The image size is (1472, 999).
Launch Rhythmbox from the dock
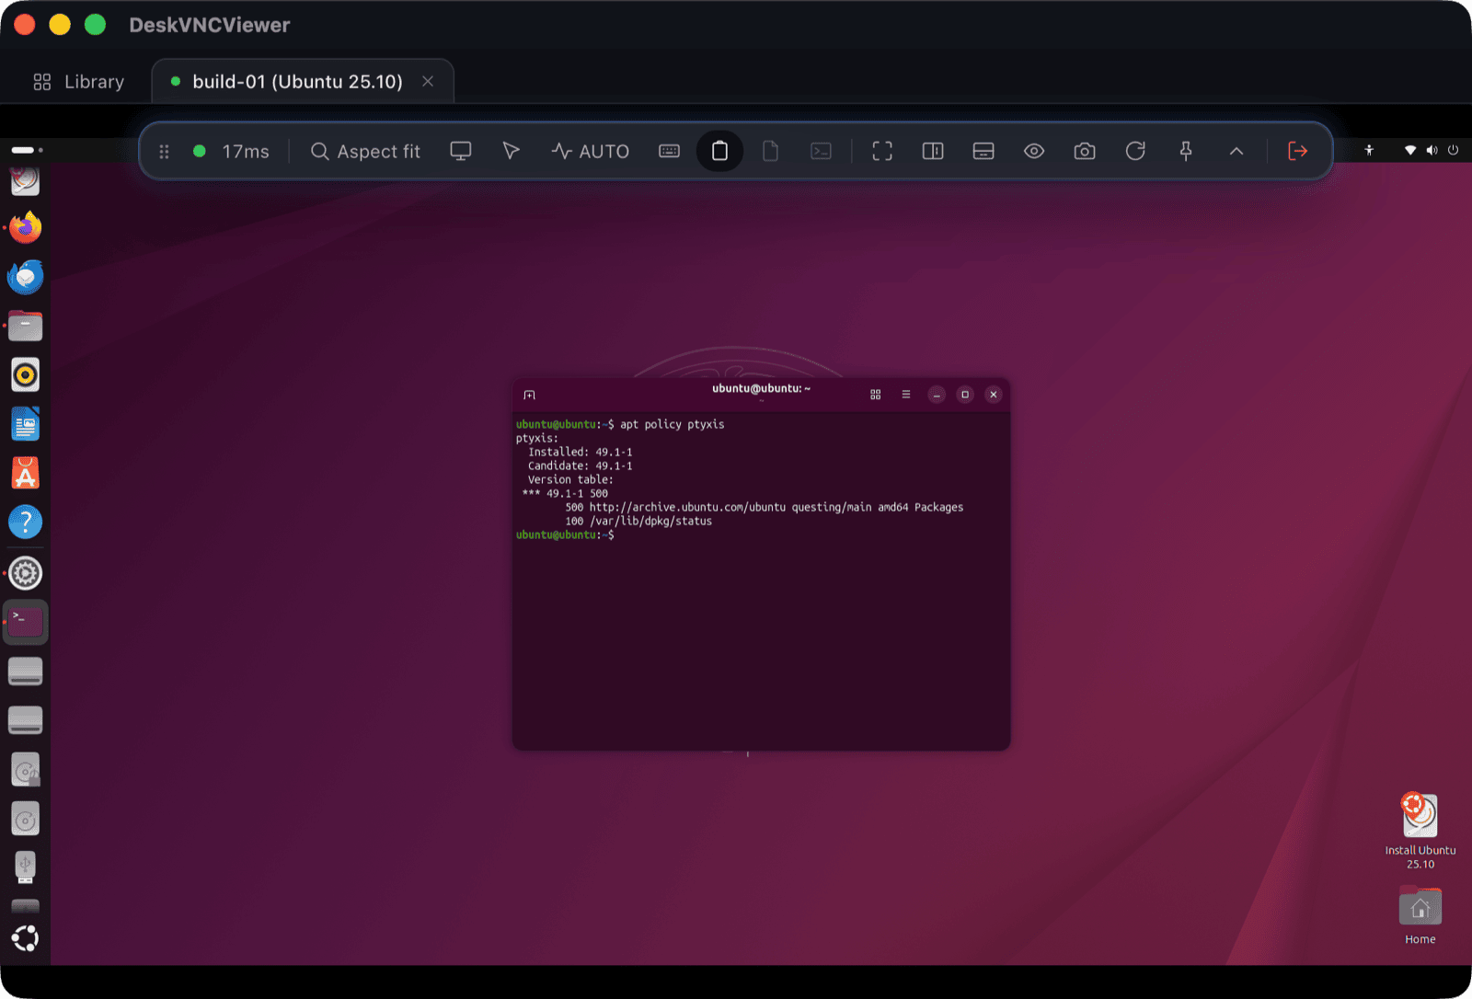tap(26, 374)
